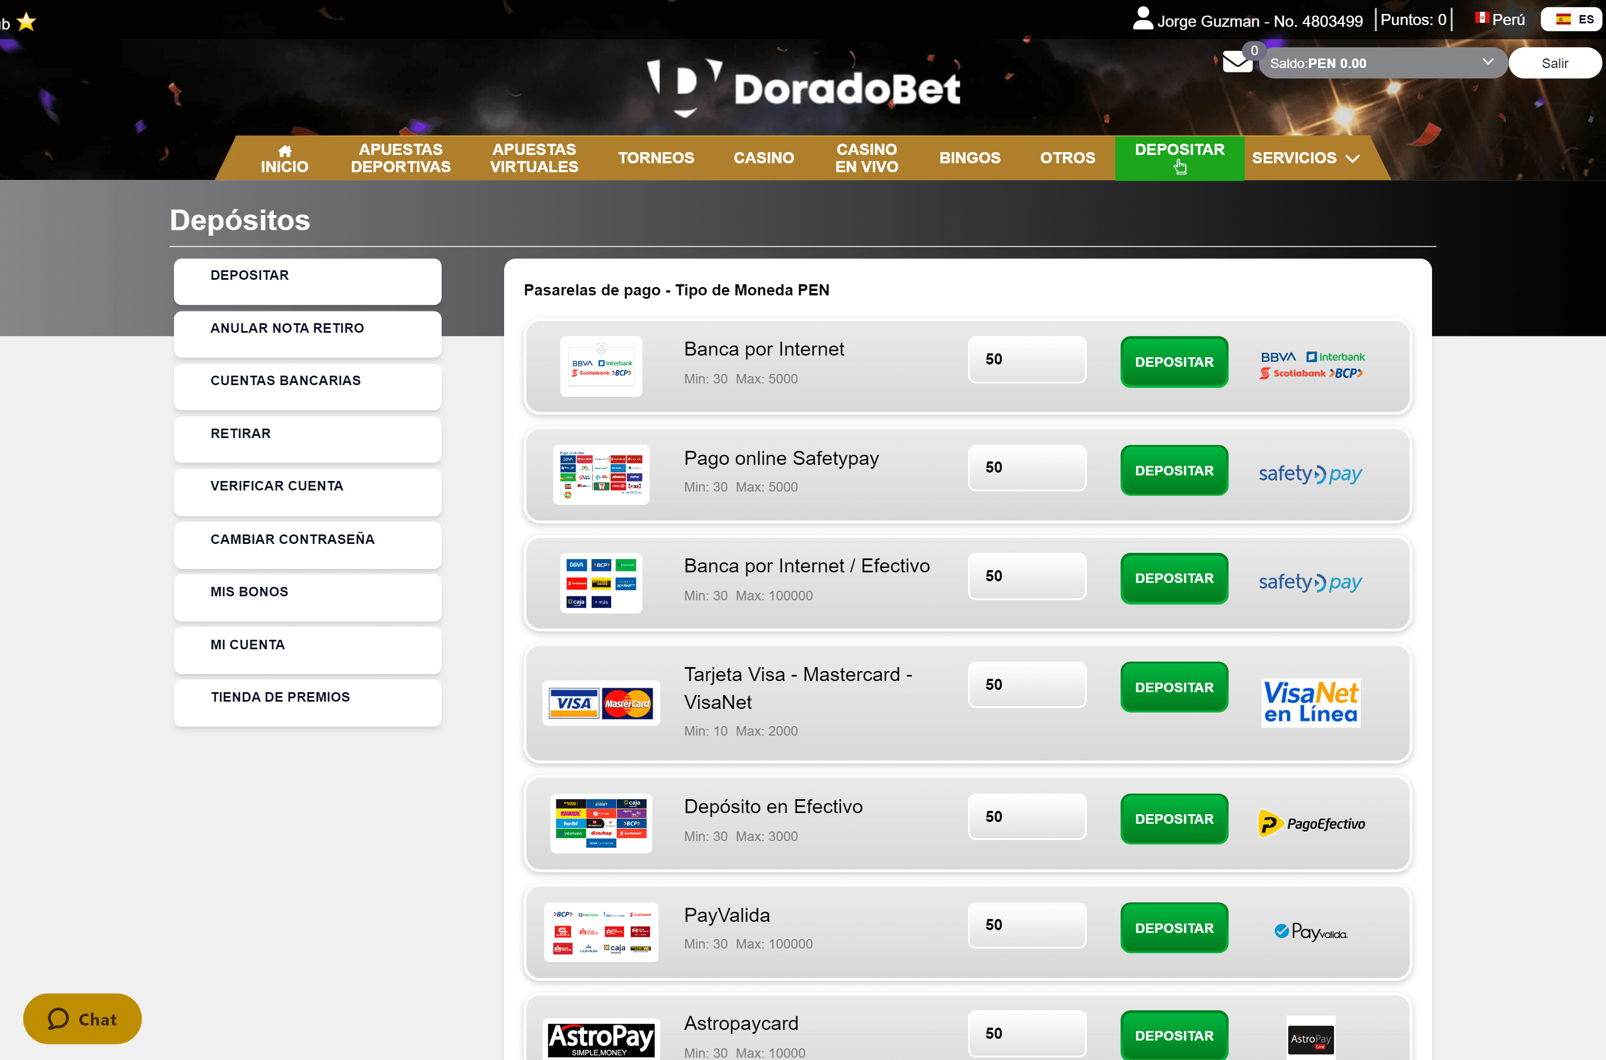Expand the SERVICIOS menu chevron
Image resolution: width=1606 pixels, height=1060 pixels.
1352,158
